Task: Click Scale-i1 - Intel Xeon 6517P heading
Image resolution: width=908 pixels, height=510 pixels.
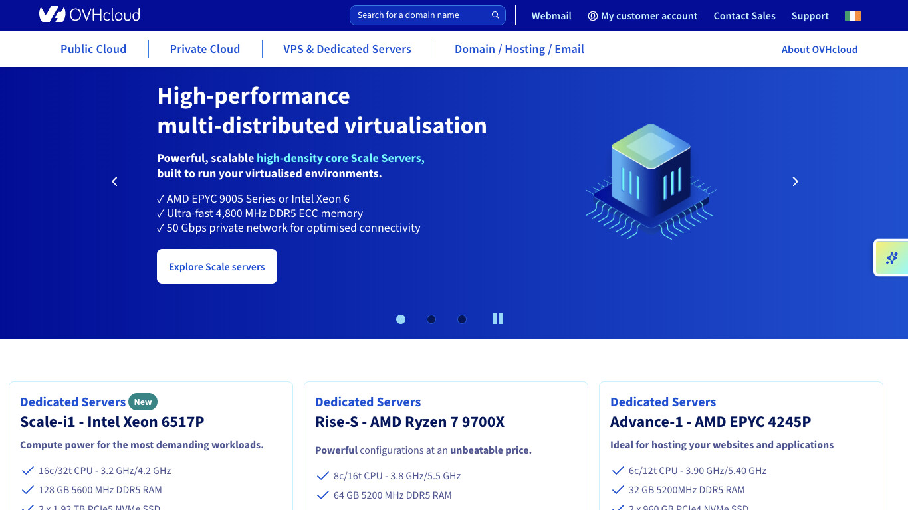Action: [112, 422]
